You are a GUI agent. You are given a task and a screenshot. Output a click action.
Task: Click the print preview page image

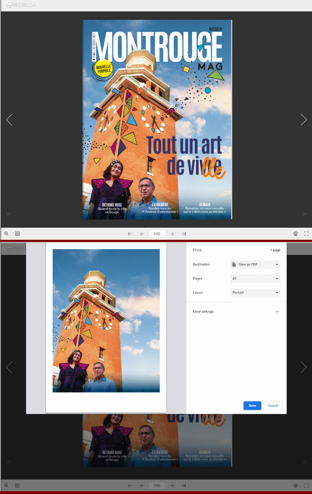coord(106,321)
